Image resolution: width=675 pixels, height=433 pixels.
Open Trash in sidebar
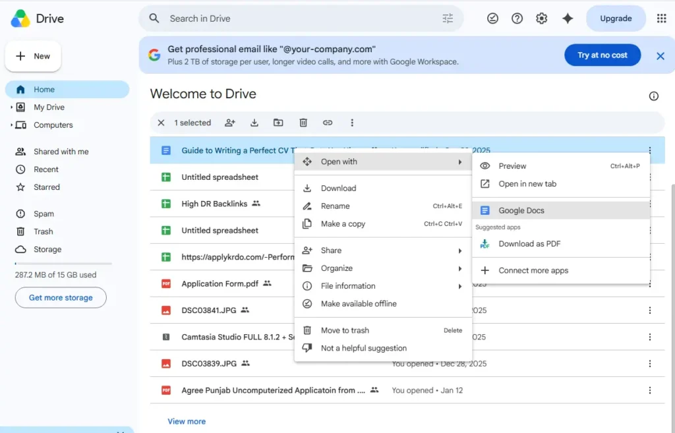(x=43, y=231)
